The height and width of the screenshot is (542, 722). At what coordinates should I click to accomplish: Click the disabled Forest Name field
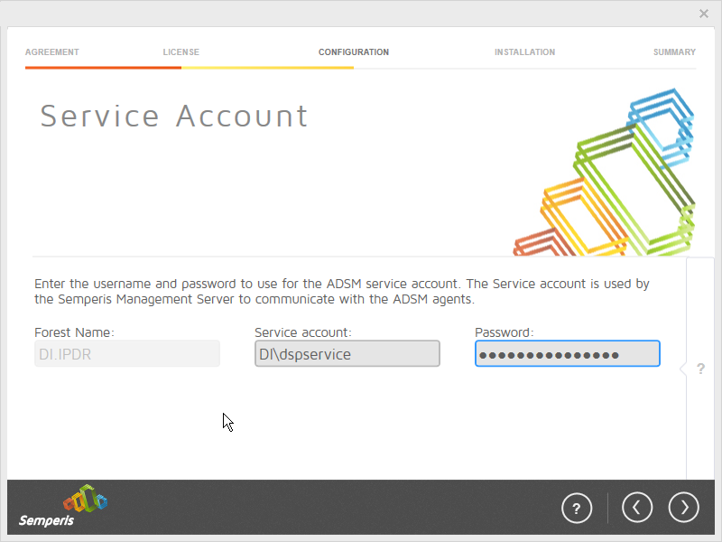pyautogui.click(x=126, y=354)
